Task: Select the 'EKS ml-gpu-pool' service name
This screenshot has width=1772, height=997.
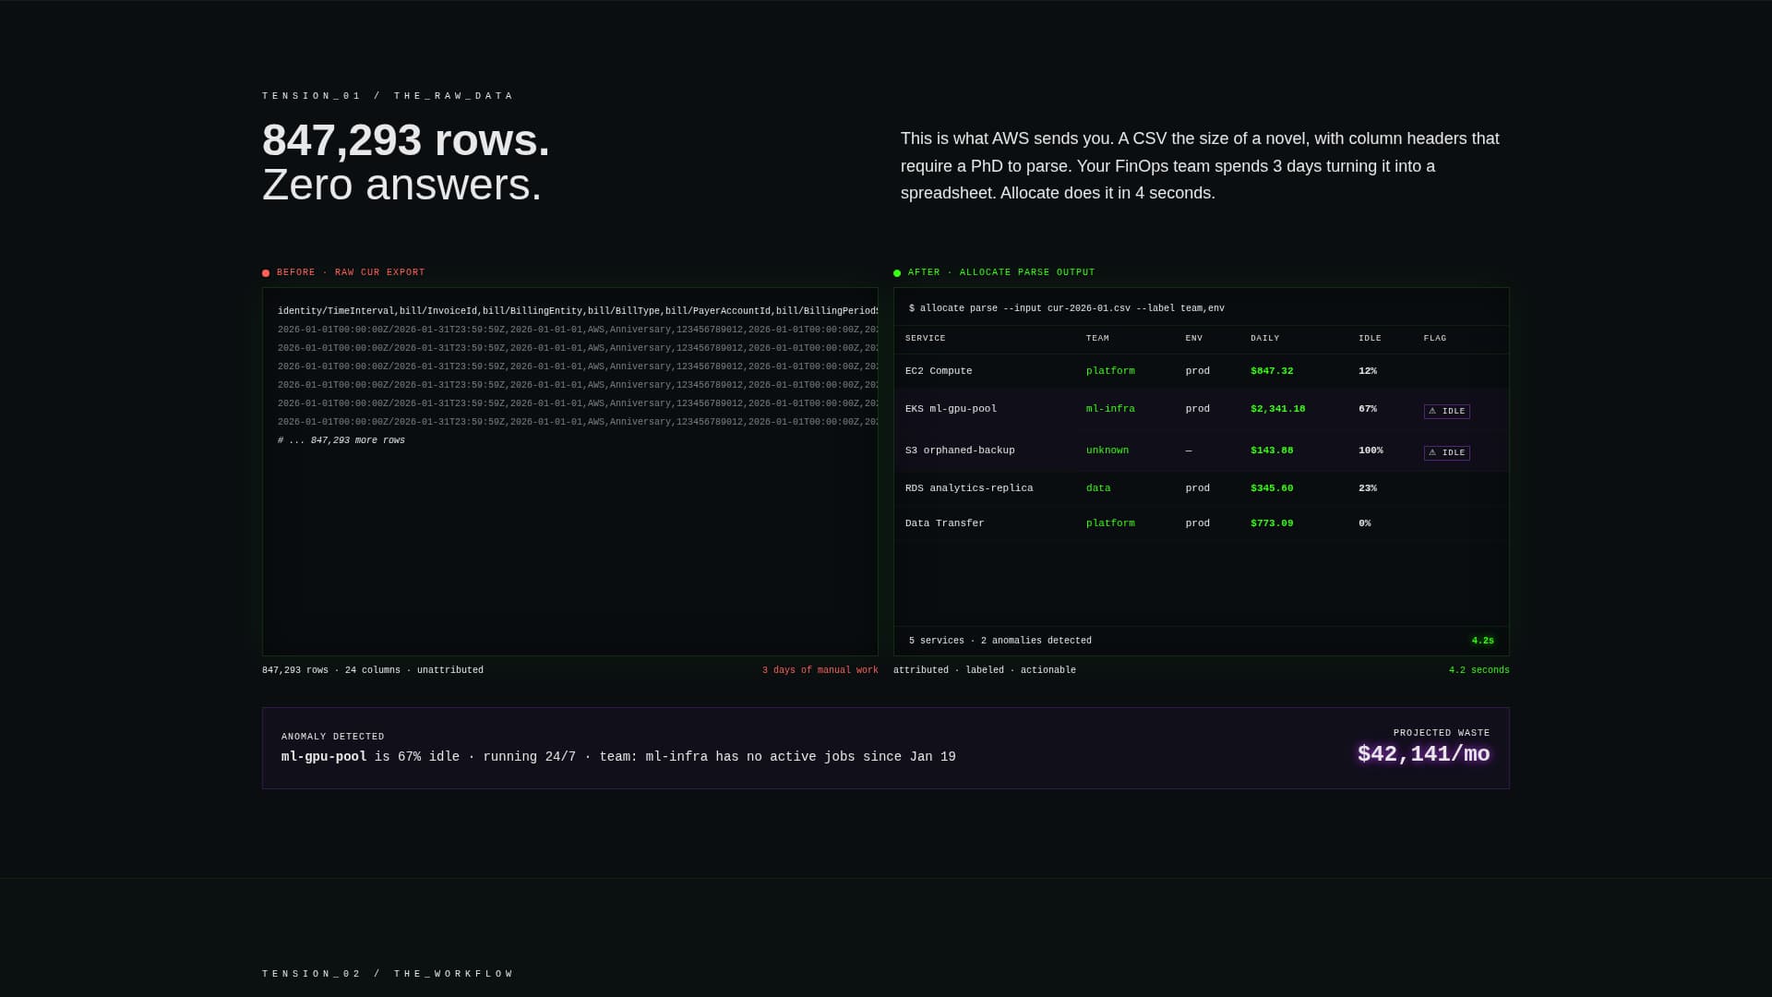Action: [x=951, y=409]
